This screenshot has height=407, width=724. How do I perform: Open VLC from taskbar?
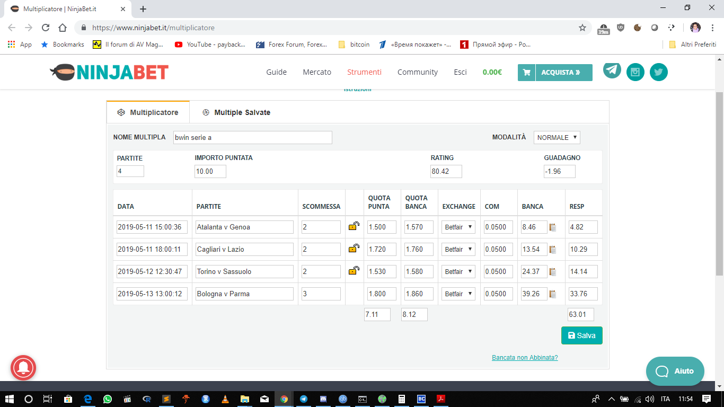(x=225, y=399)
